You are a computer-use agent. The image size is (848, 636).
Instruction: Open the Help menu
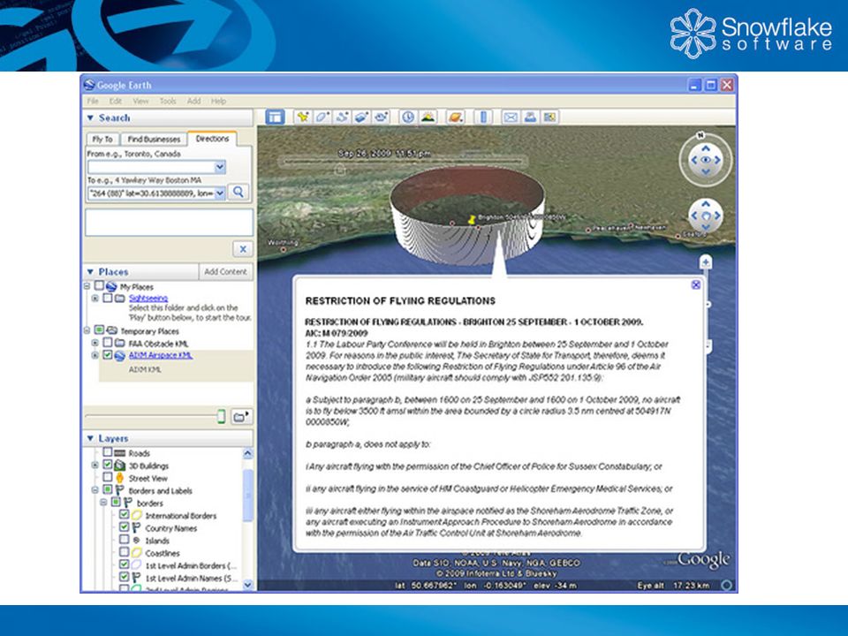point(218,101)
